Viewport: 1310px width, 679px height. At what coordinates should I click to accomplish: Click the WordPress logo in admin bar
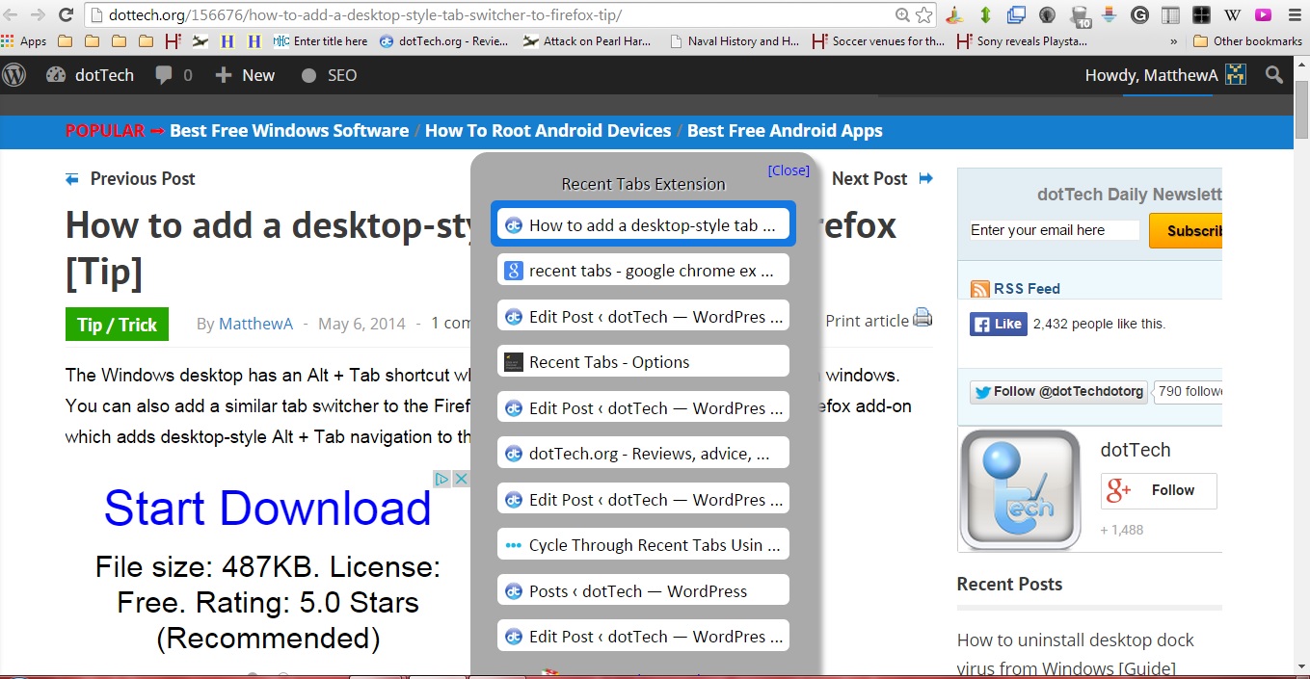(14, 75)
